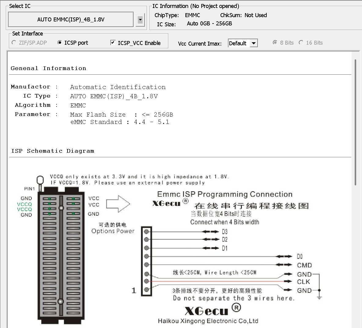
Task: Choose the 16 Bits radio option
Action: point(301,43)
